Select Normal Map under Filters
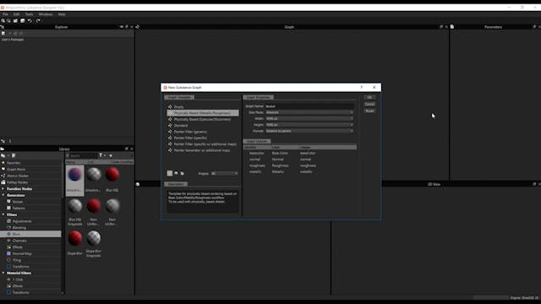 [22, 253]
